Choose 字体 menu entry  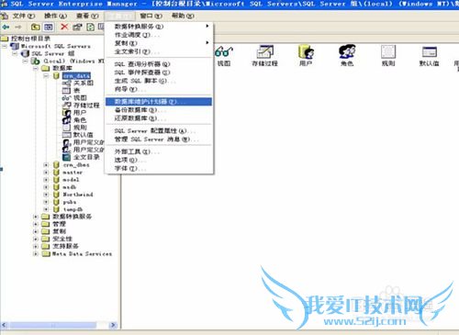point(159,168)
